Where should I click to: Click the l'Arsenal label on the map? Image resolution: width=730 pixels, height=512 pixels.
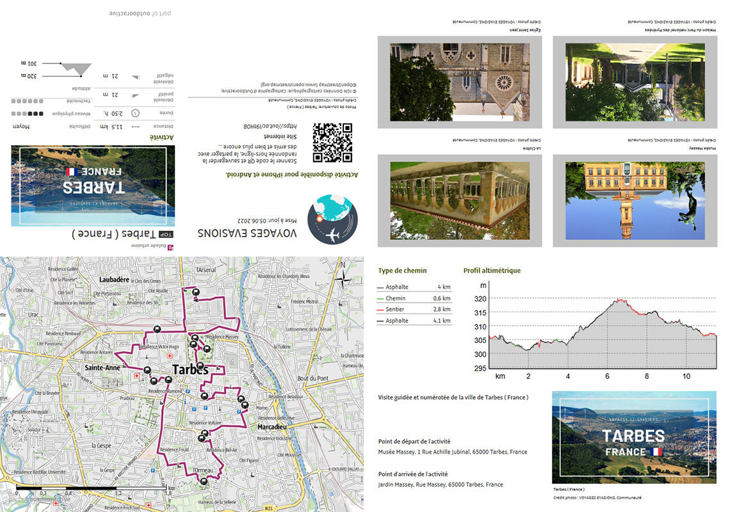pos(206,270)
